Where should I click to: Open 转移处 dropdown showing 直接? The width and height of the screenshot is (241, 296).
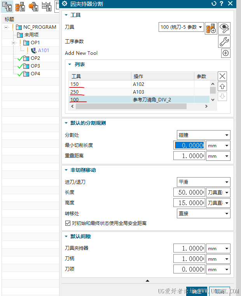coord(204,213)
